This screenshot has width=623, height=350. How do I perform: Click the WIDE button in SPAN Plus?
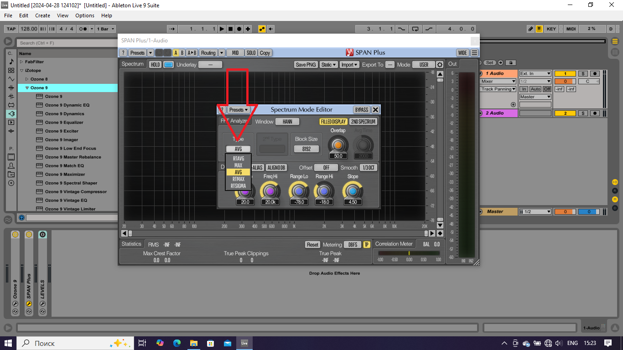(462, 53)
